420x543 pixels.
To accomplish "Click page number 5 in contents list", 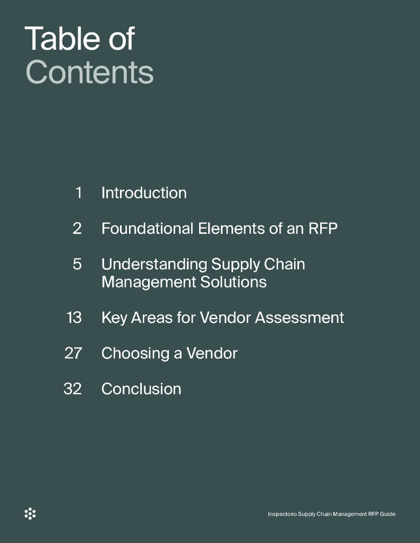I will coord(77,264).
